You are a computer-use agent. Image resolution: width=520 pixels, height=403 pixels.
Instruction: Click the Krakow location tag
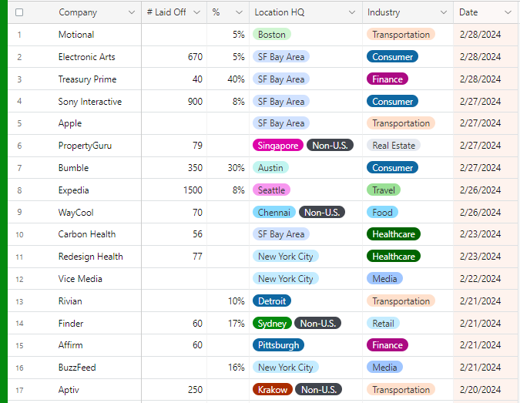tap(273, 389)
